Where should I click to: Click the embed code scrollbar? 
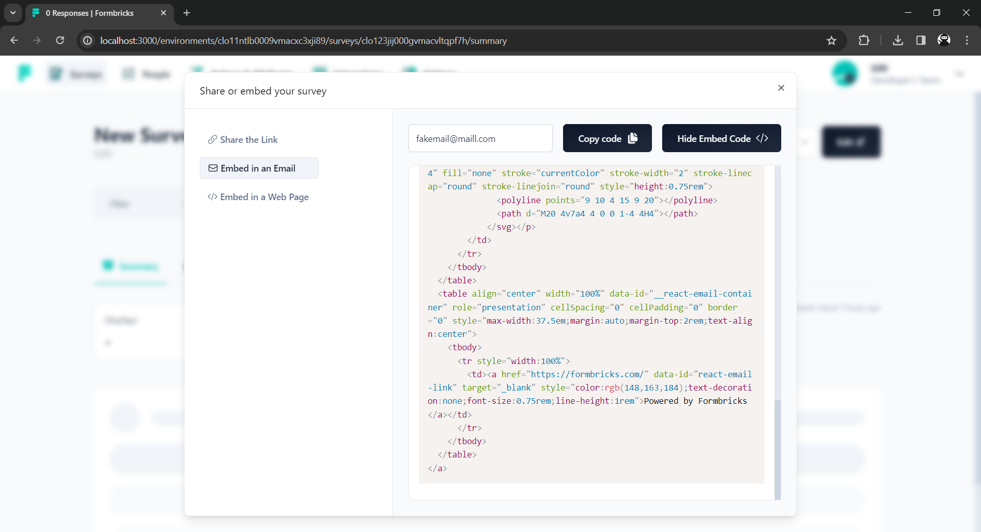pos(778,449)
